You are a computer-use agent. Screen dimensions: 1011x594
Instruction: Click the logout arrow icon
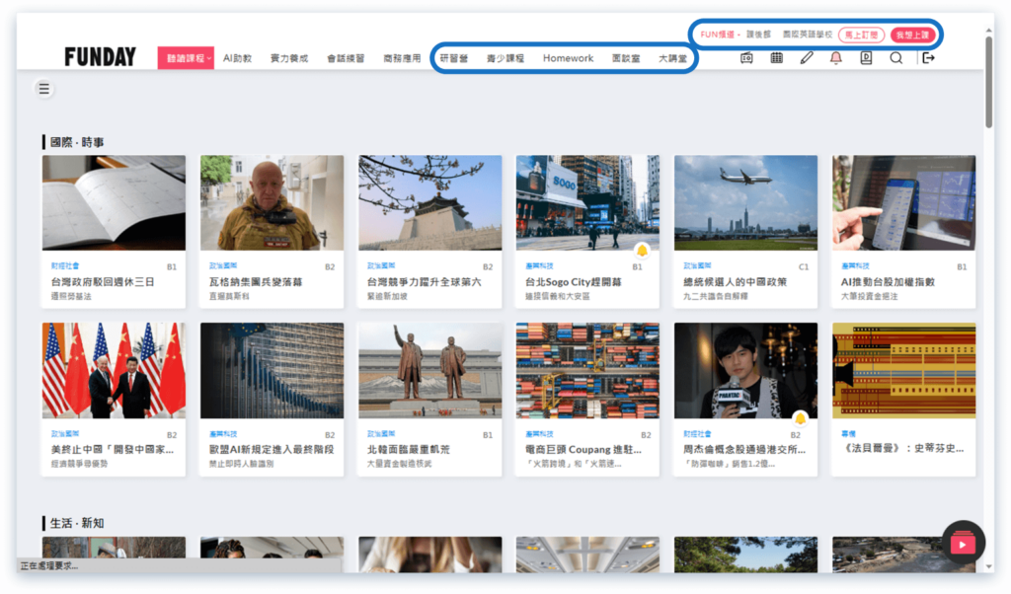click(927, 58)
